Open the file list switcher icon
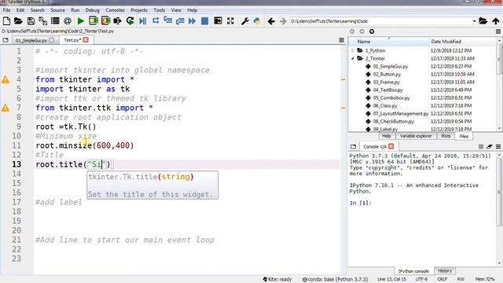This screenshot has width=503, height=283. pyautogui.click(x=55, y=21)
